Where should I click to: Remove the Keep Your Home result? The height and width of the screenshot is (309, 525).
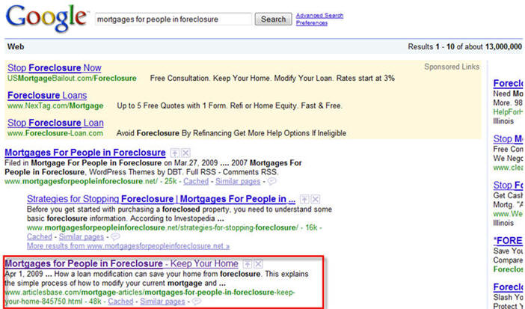click(259, 264)
